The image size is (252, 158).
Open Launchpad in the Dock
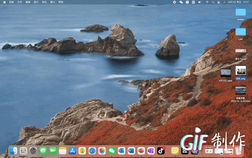click(x=23, y=151)
